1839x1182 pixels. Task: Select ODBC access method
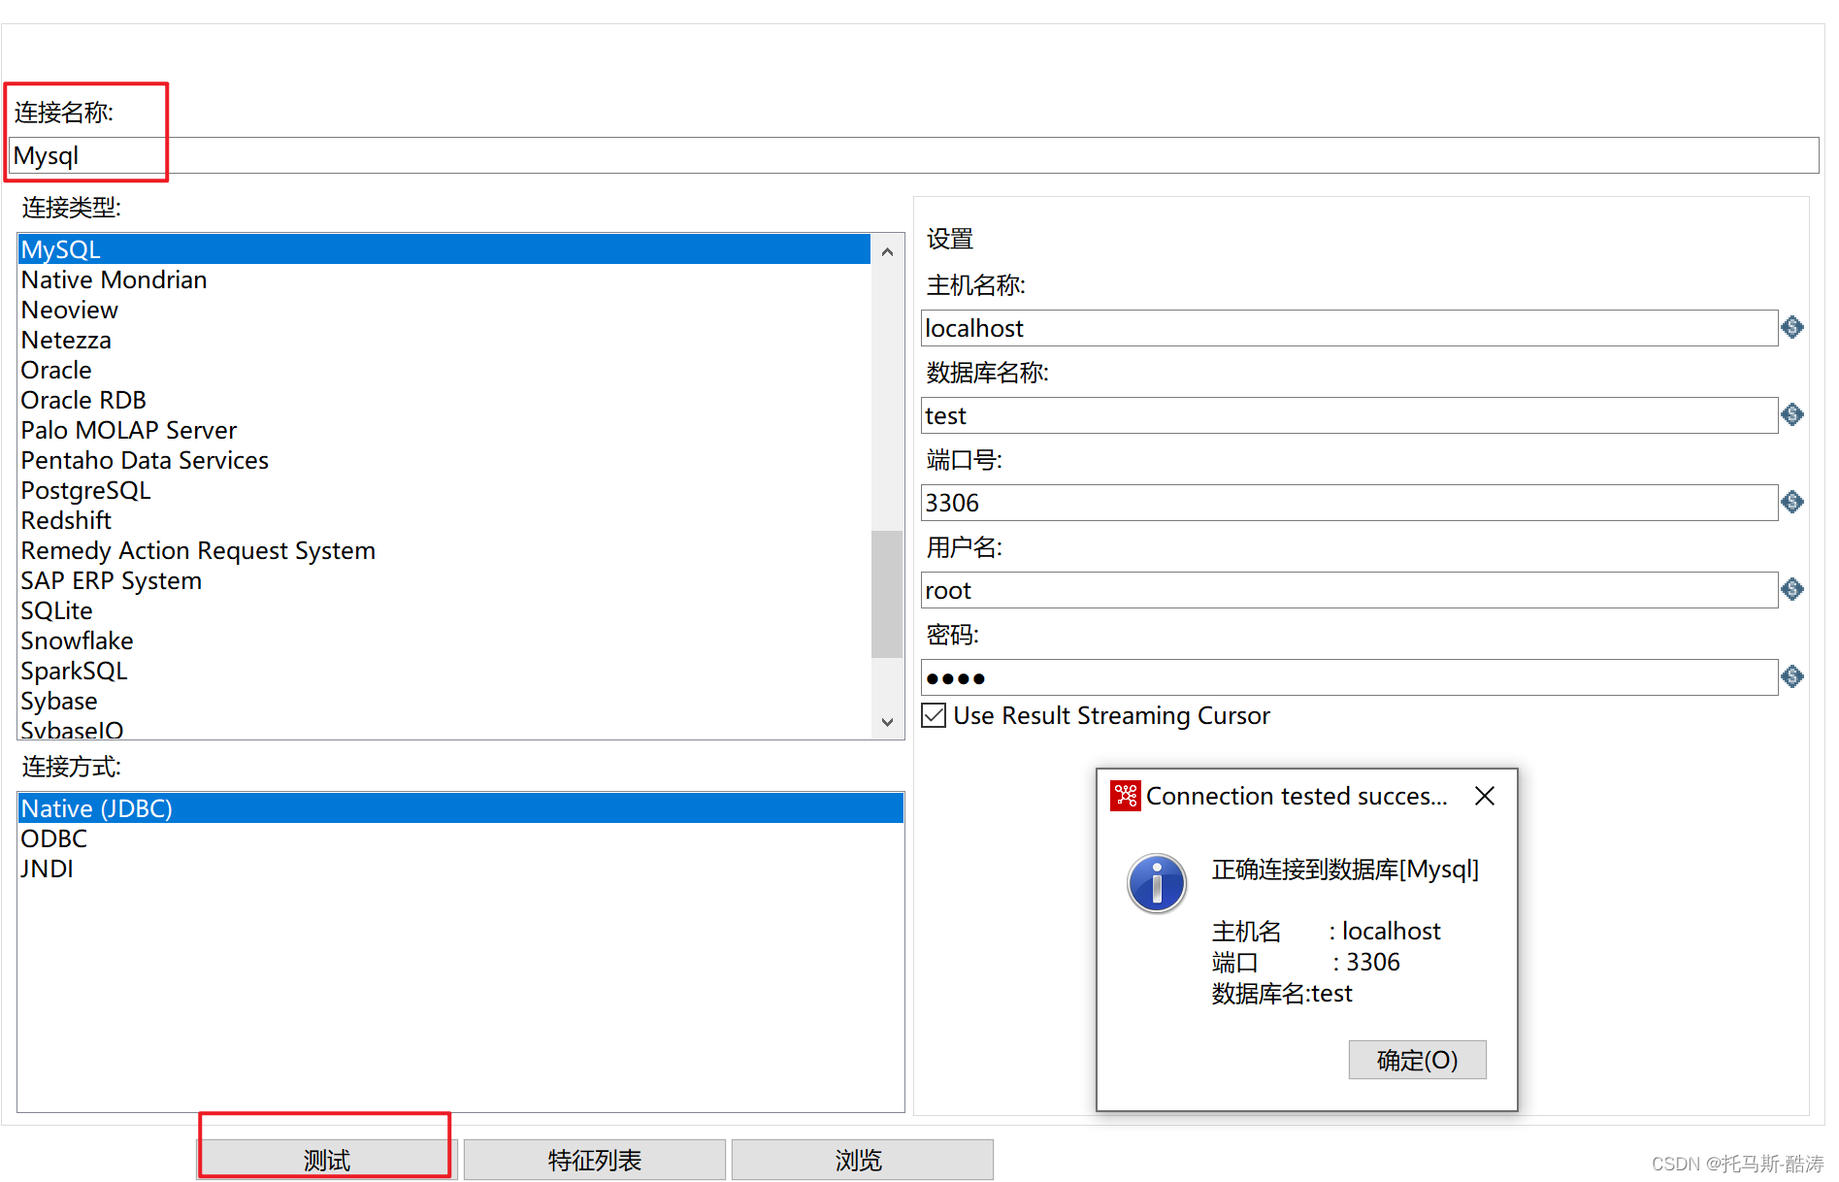pyautogui.click(x=461, y=838)
